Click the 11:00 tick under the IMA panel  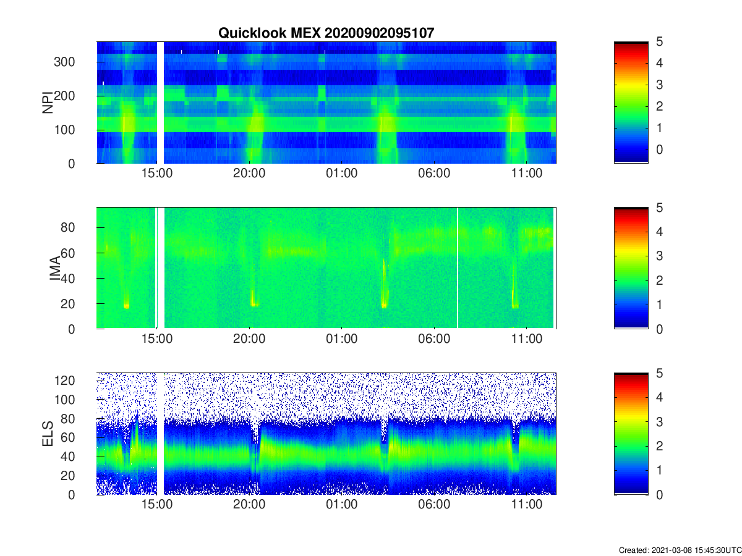coord(526,340)
